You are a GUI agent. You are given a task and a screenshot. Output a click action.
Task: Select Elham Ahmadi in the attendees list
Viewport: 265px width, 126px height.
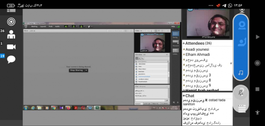pos(198,54)
